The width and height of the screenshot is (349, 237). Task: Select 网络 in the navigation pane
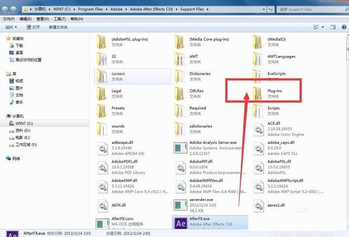point(13,158)
